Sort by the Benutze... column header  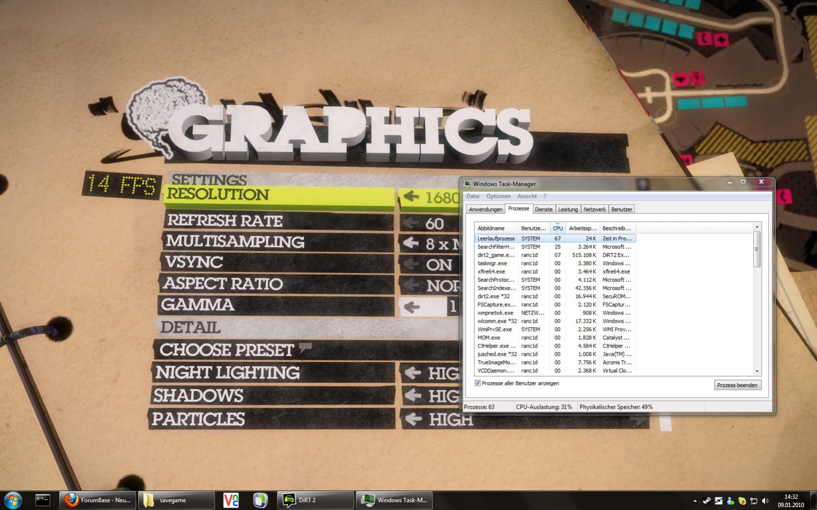coord(534,228)
